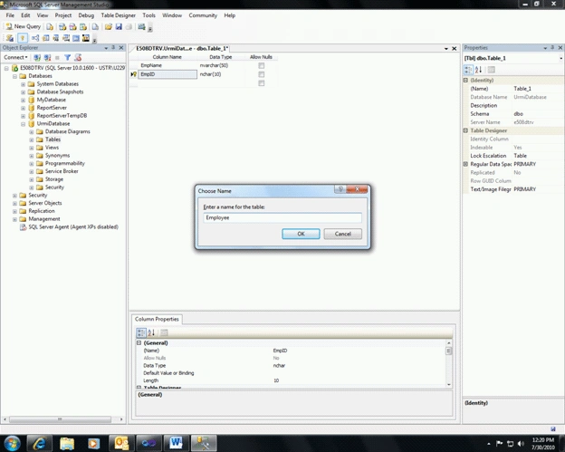Expand the MyDatabase node
565x452 pixels.
[23, 100]
